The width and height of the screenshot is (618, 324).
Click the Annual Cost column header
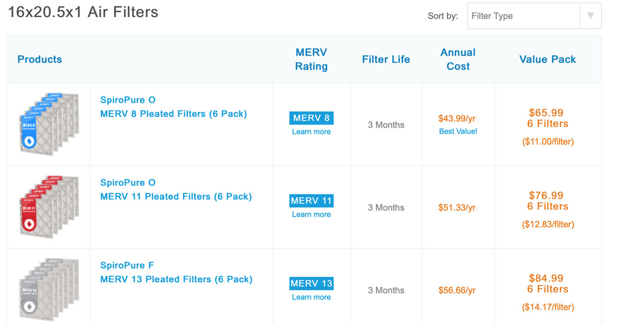point(458,59)
